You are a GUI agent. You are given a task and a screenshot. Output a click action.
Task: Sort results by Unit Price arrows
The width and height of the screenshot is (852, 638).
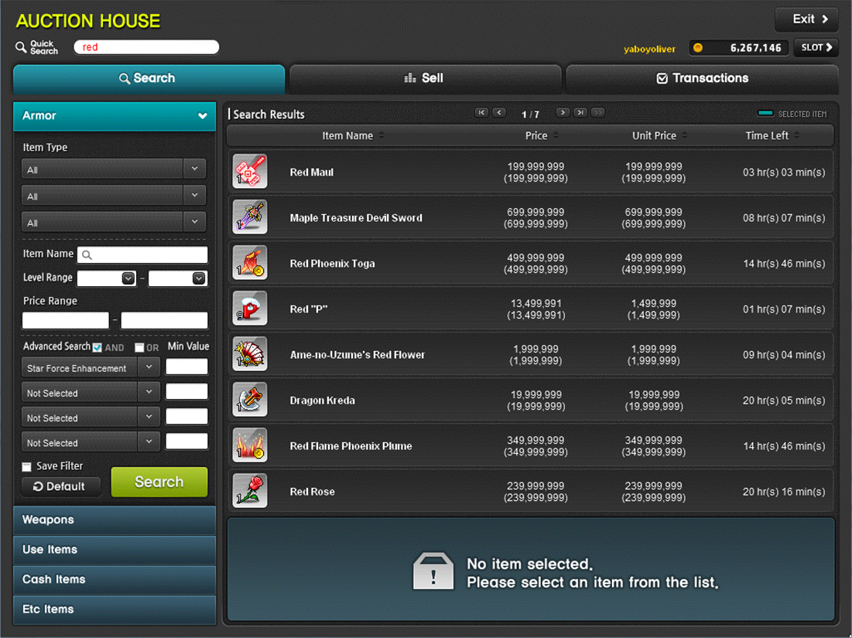click(x=685, y=135)
